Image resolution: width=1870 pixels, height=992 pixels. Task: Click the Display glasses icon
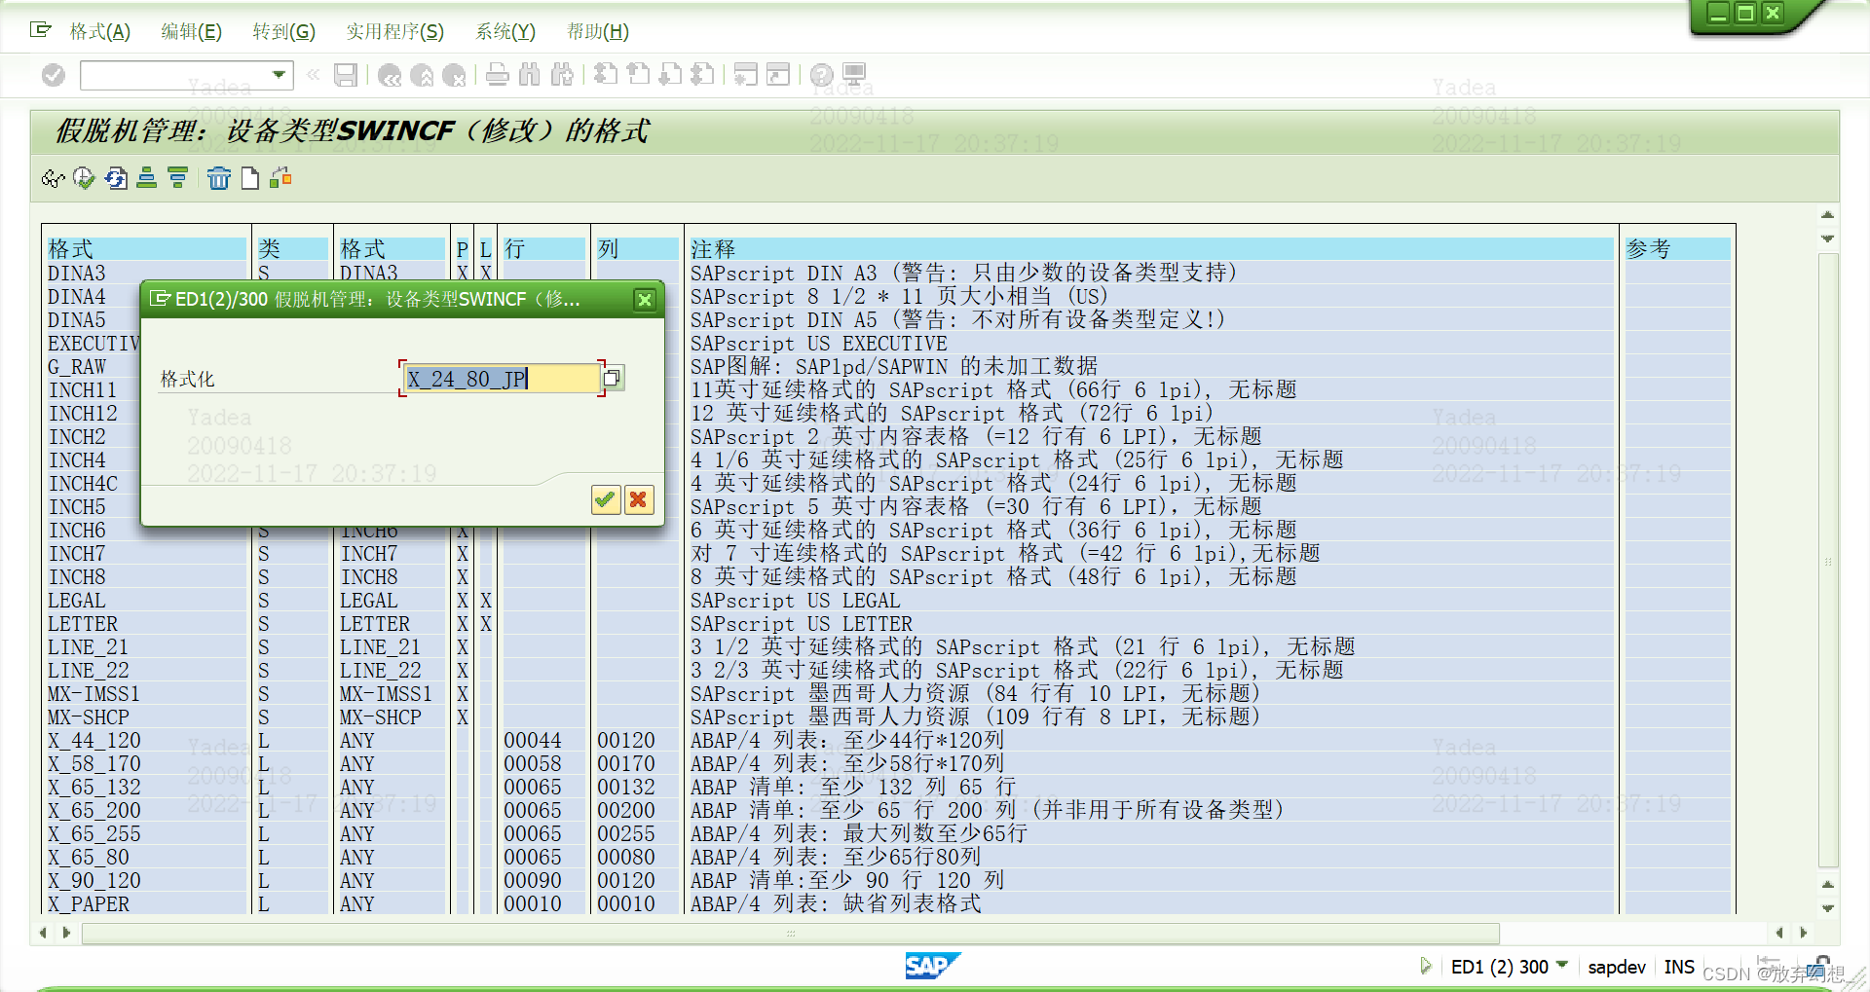[53, 178]
